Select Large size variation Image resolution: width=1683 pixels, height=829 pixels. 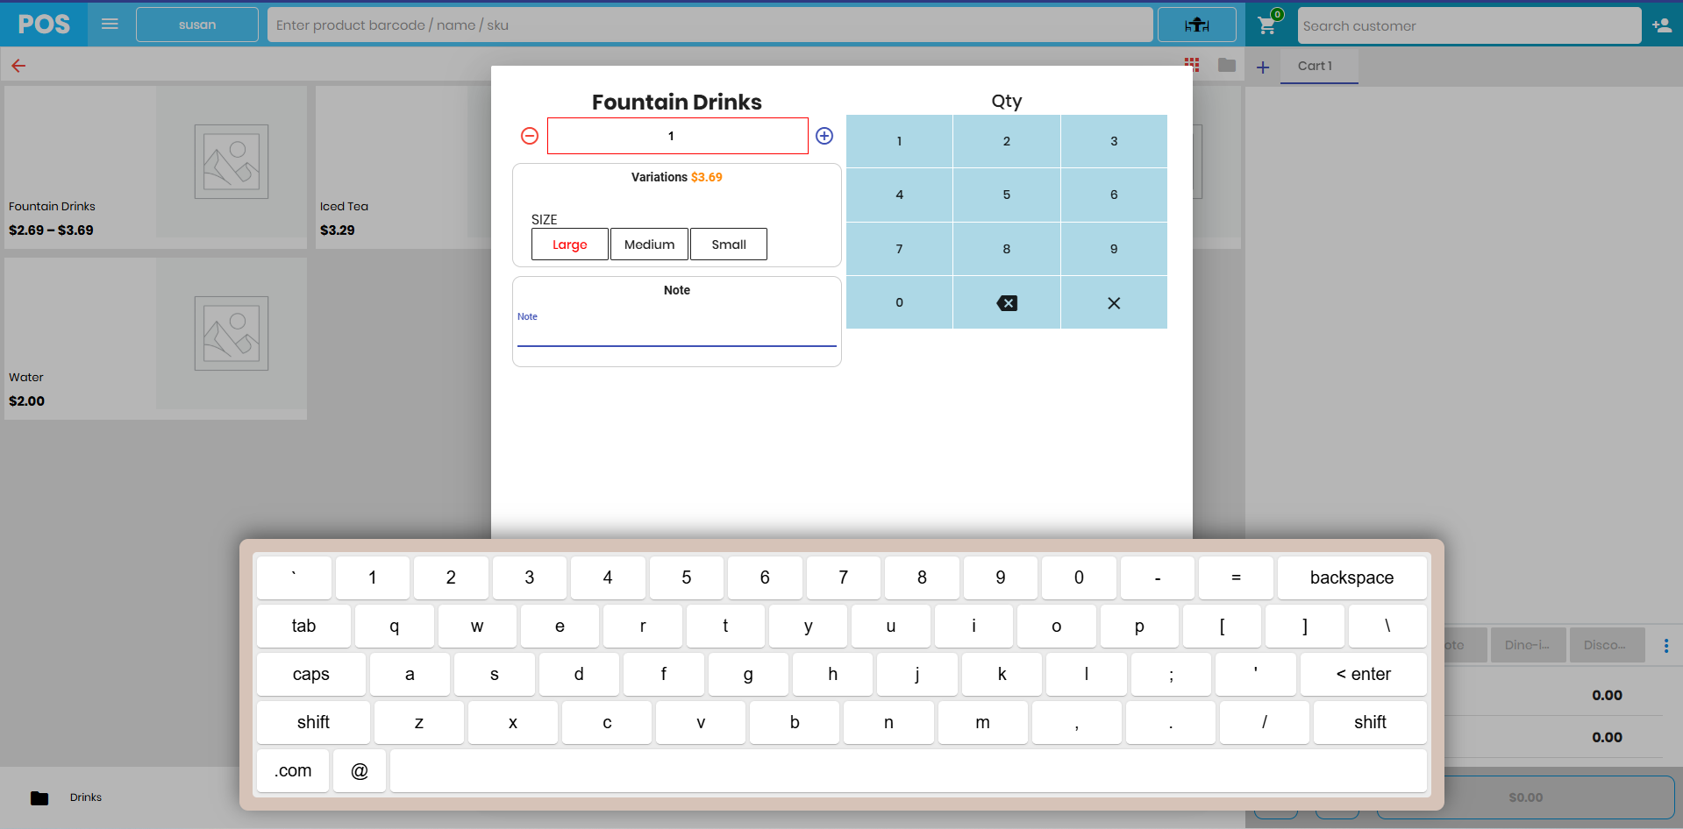click(x=570, y=244)
